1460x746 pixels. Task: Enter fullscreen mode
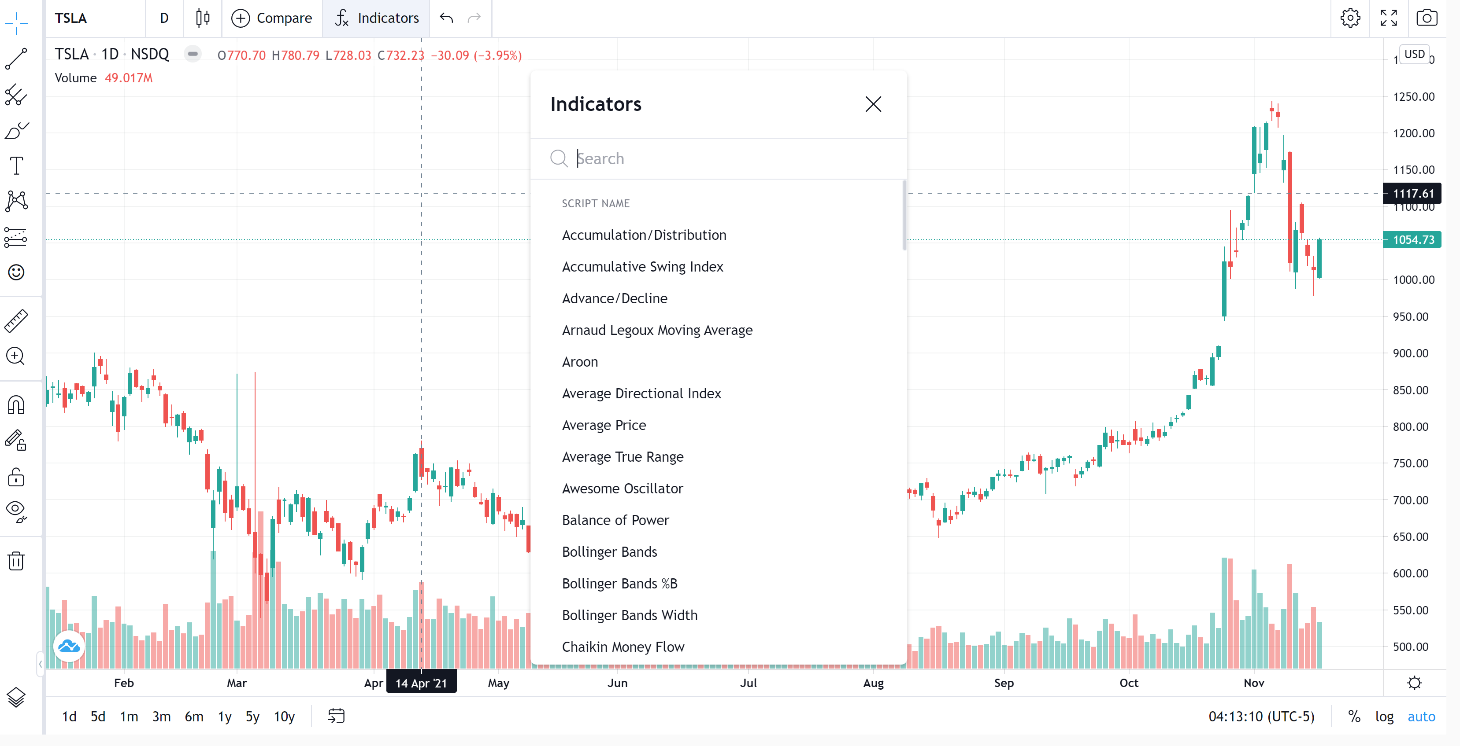1388,18
